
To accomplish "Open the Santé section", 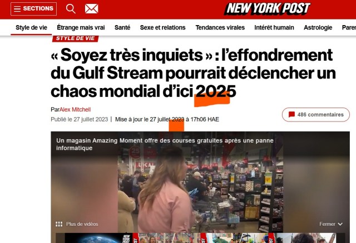I will (122, 27).
